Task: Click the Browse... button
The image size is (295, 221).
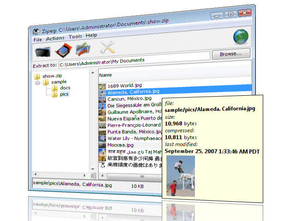Action: click(x=230, y=54)
